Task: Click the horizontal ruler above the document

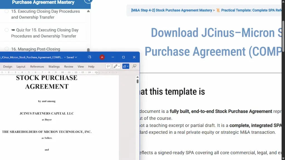Action: 70,72
